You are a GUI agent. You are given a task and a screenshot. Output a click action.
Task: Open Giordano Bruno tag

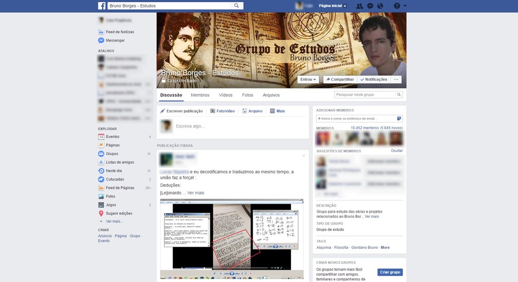[364, 247]
